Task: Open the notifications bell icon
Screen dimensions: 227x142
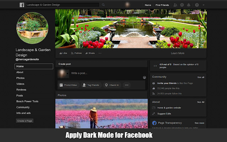Action: 188,5
